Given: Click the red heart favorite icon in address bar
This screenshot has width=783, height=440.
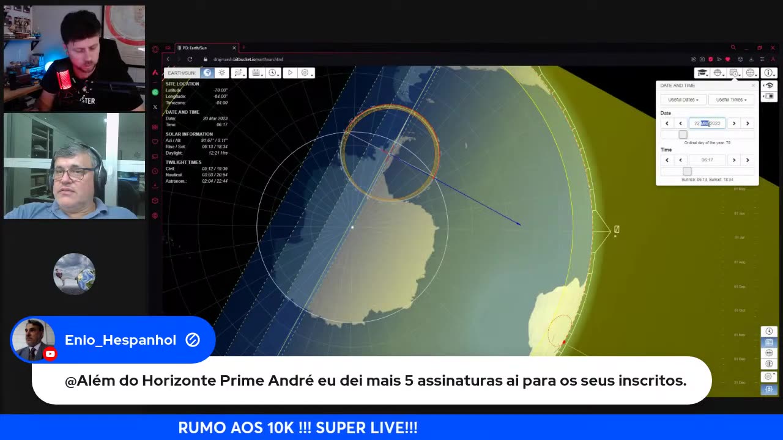Looking at the screenshot, I should click(x=727, y=59).
